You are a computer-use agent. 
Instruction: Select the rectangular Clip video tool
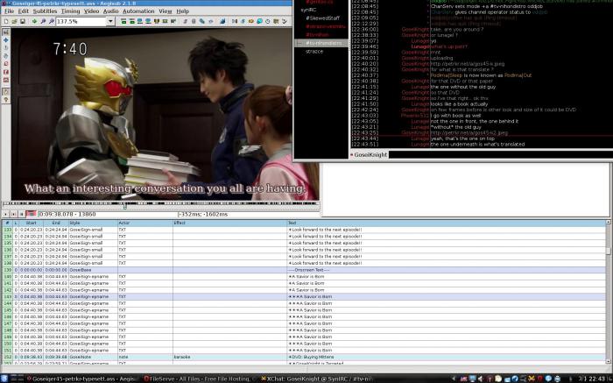[5, 72]
